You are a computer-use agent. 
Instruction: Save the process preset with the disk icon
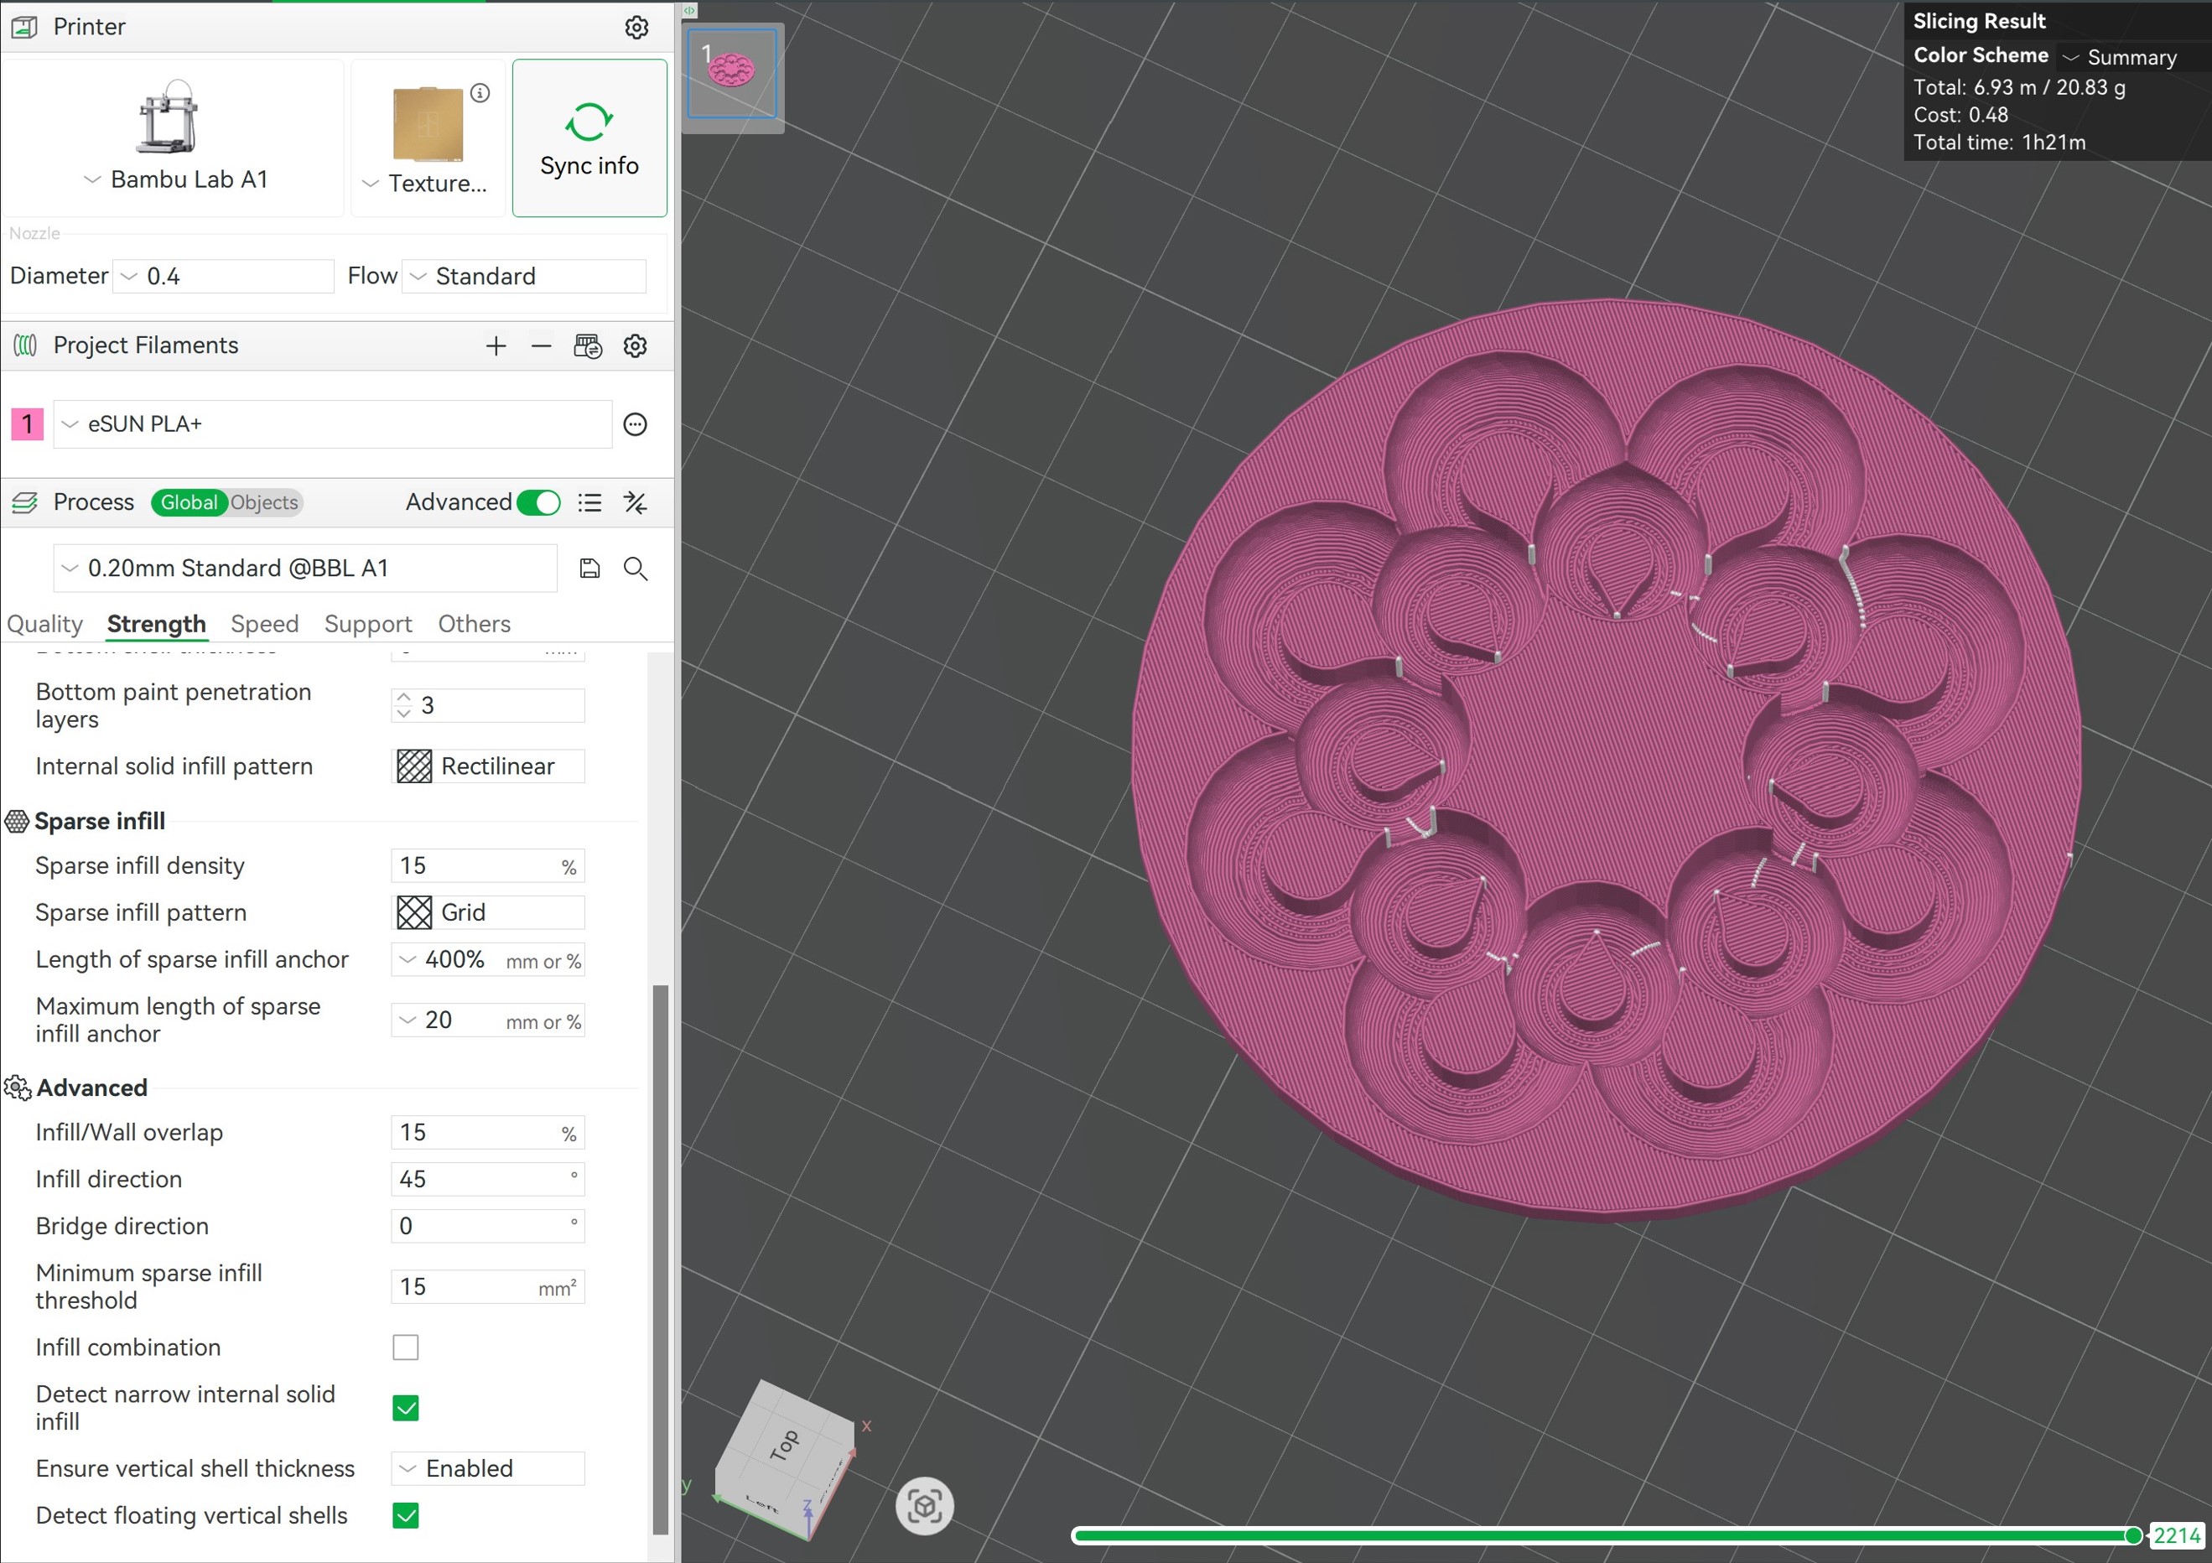pyautogui.click(x=589, y=569)
